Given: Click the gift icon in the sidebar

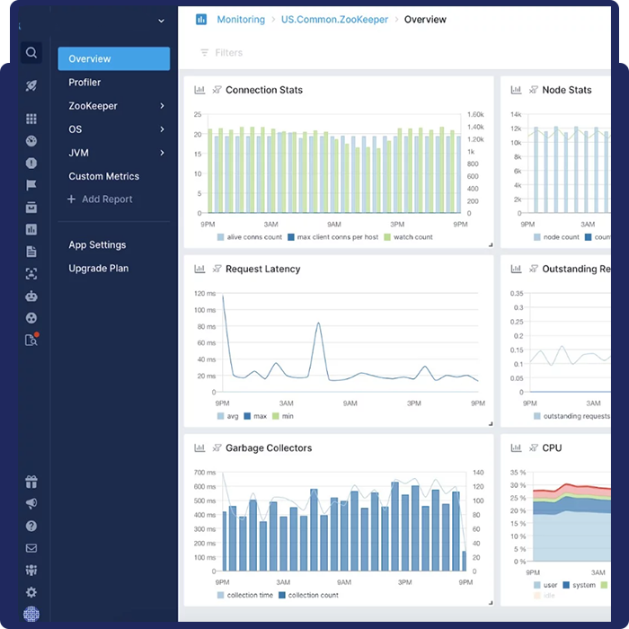Looking at the screenshot, I should click(x=31, y=483).
